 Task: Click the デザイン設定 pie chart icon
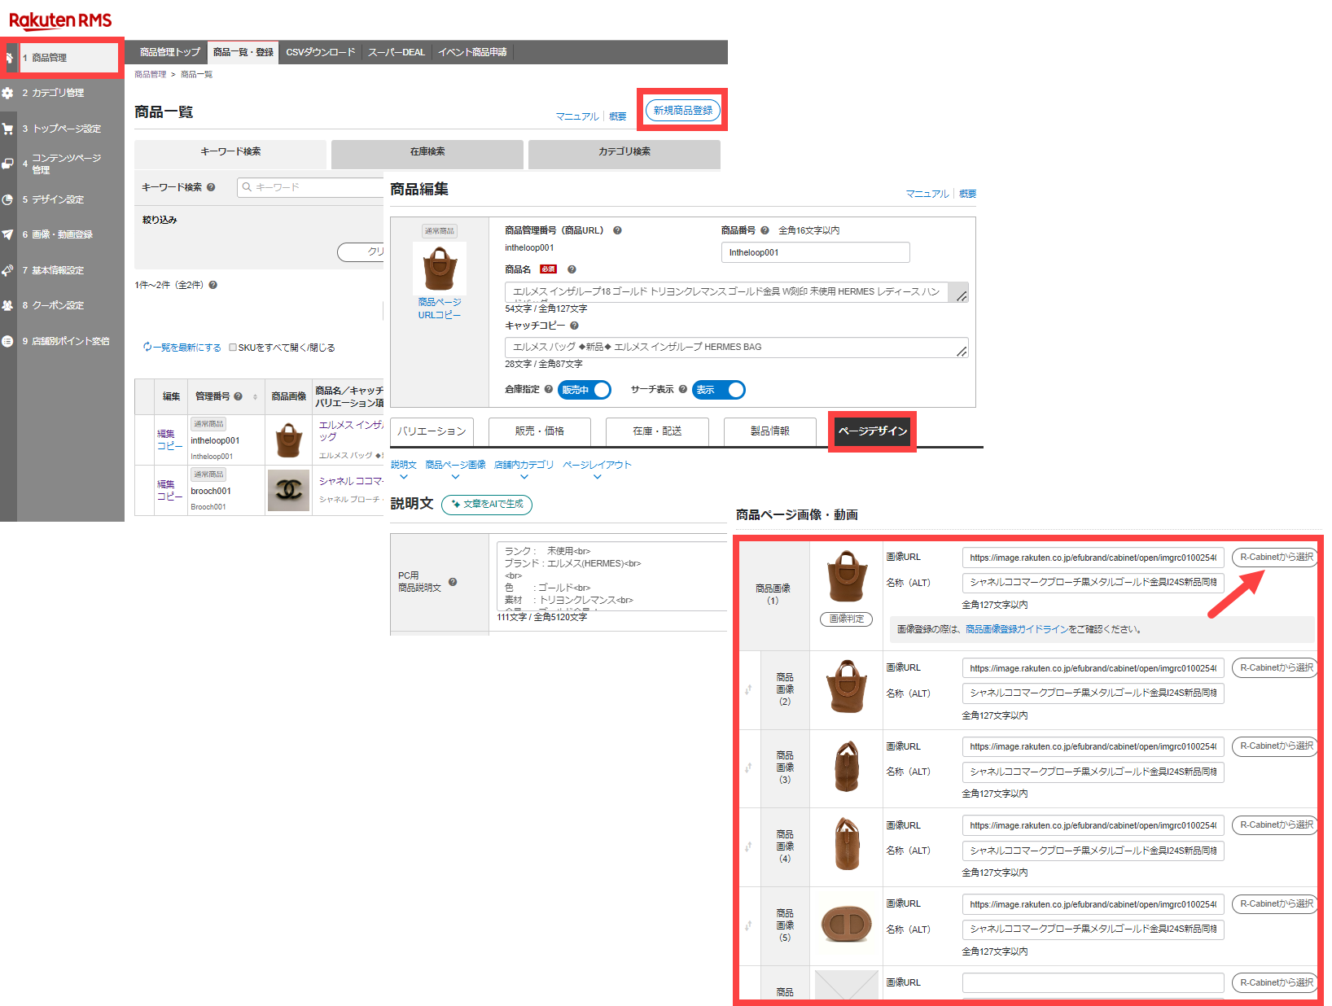(x=7, y=199)
